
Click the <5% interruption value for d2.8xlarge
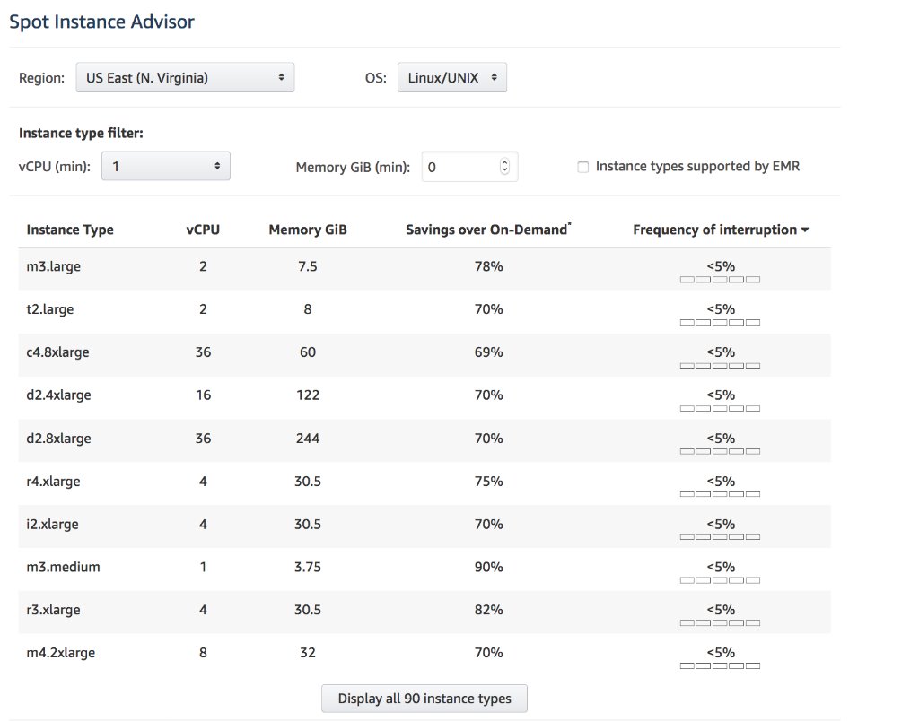tap(721, 439)
